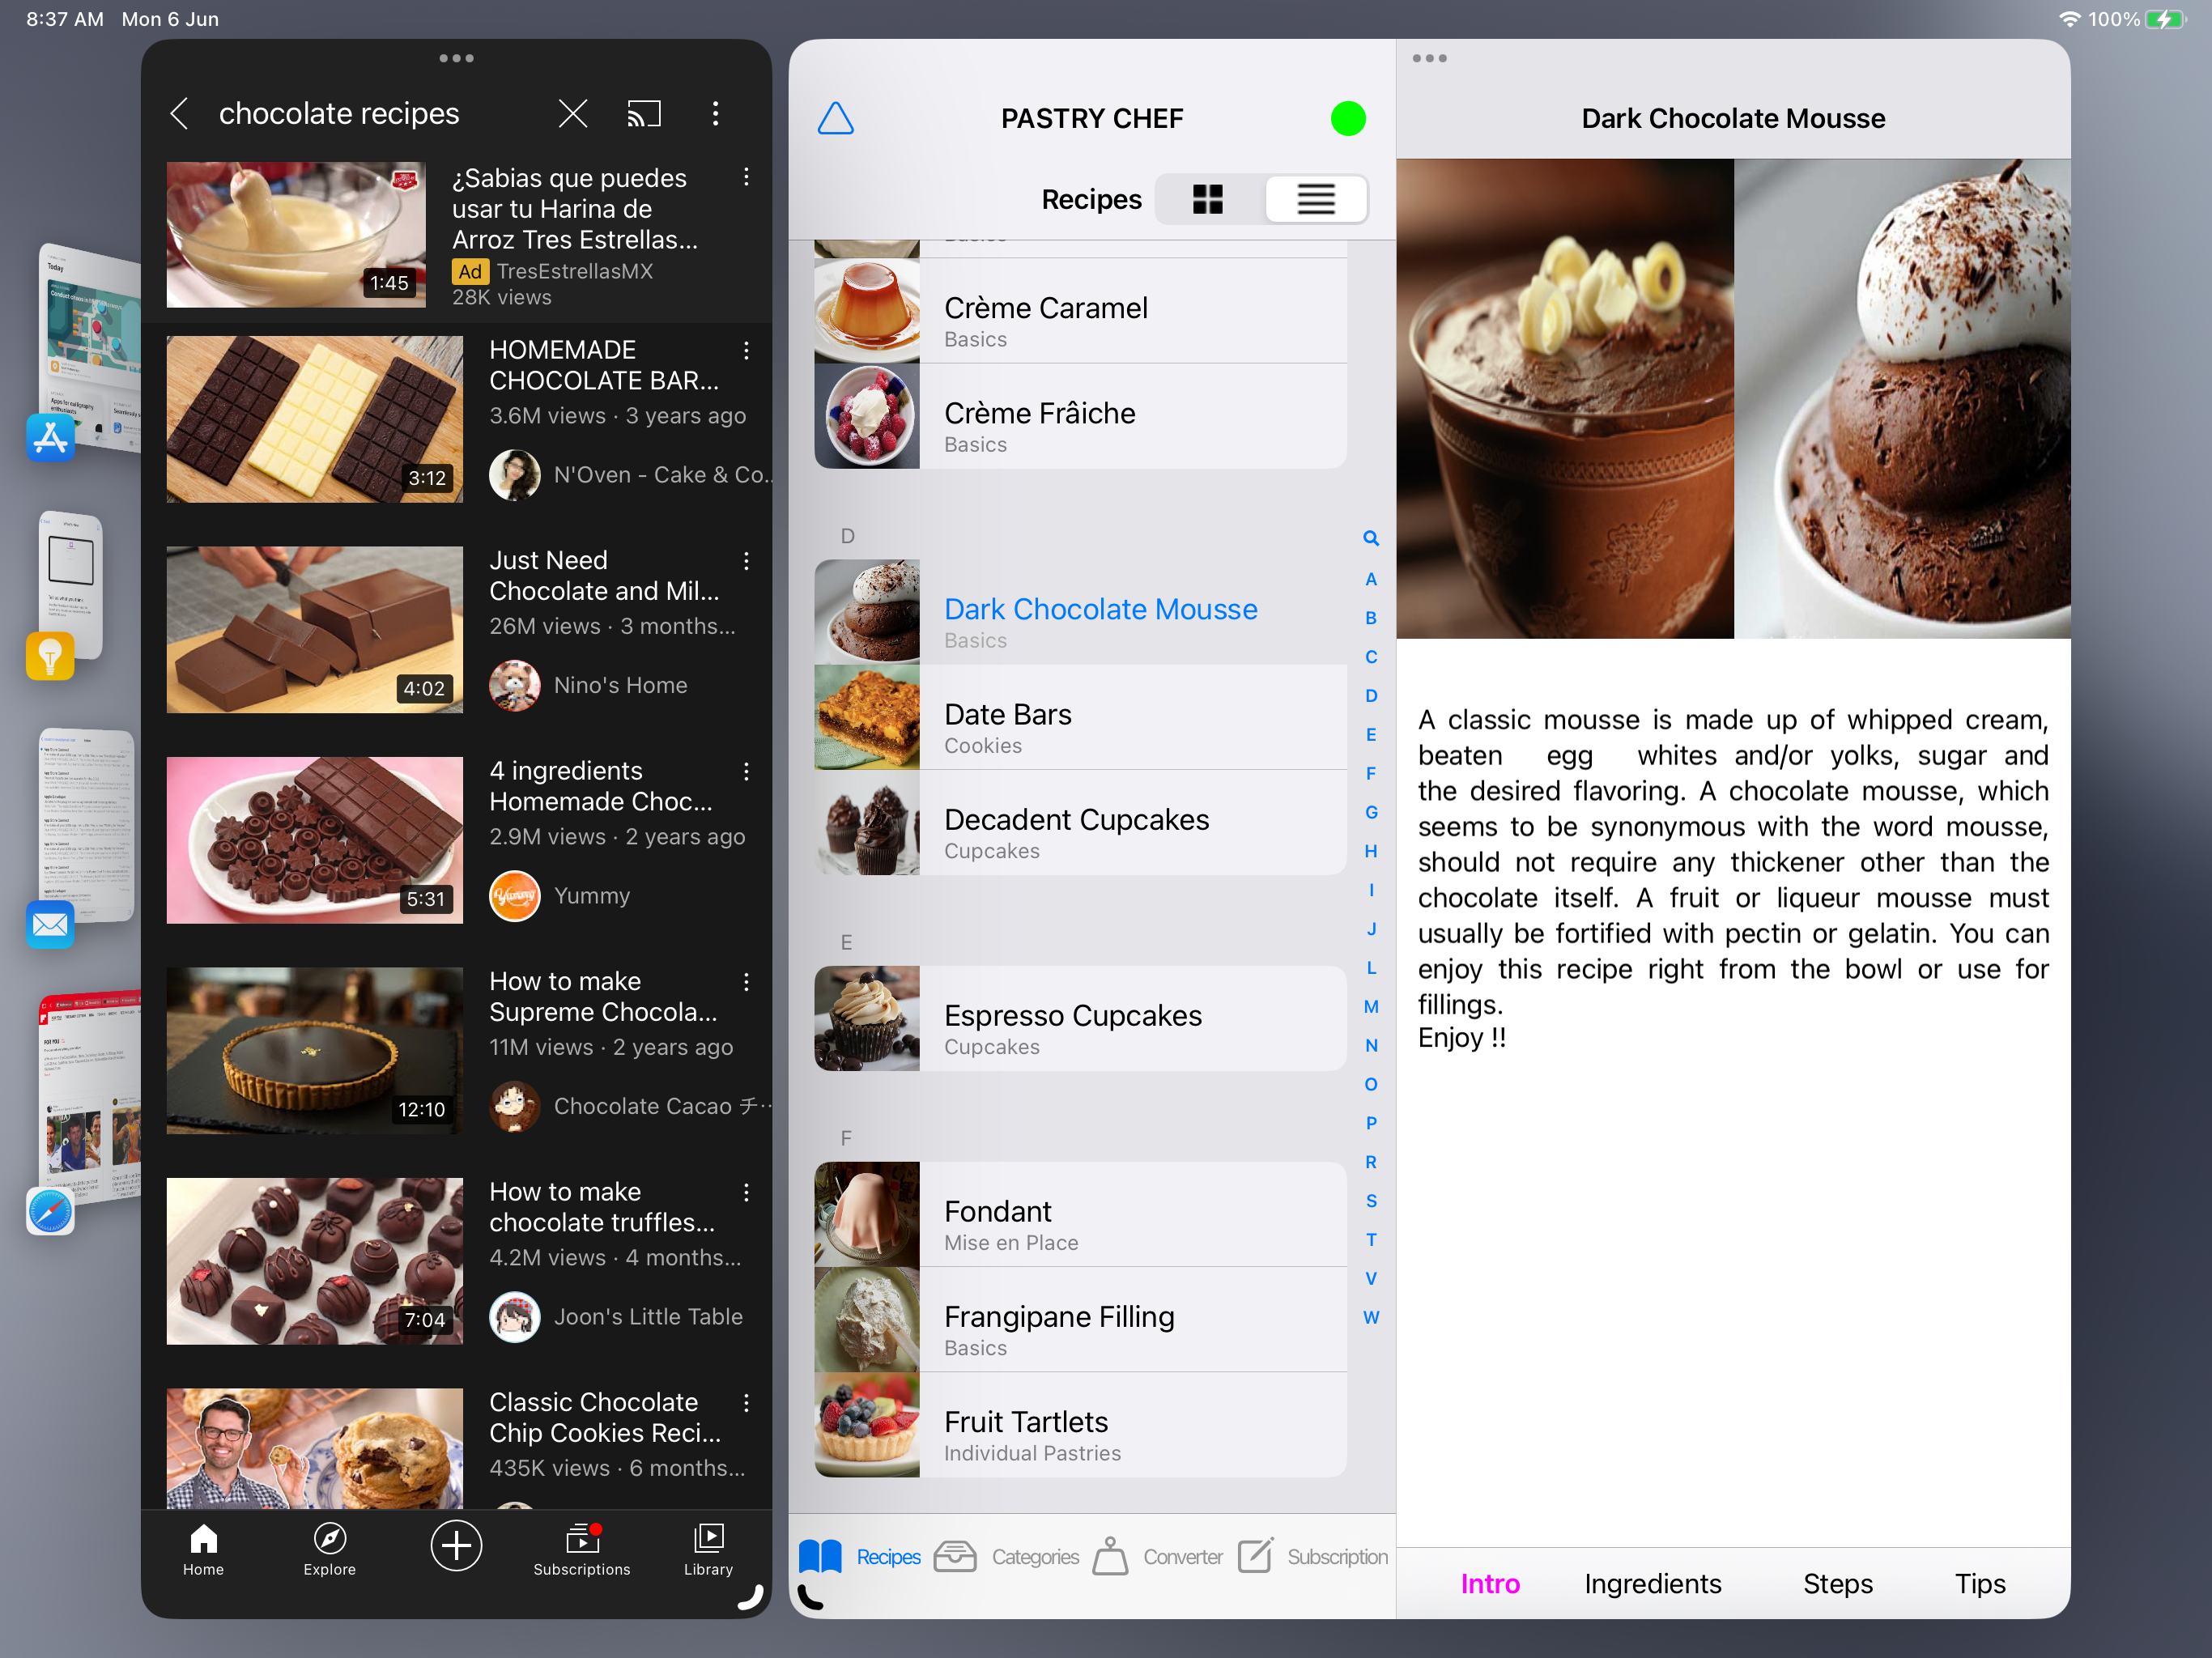Switch to Mail app from shelf
The width and height of the screenshot is (2212, 1658).
coord(50,924)
